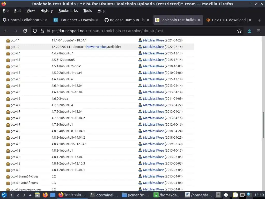Open the taskbar volume control

[226, 195]
